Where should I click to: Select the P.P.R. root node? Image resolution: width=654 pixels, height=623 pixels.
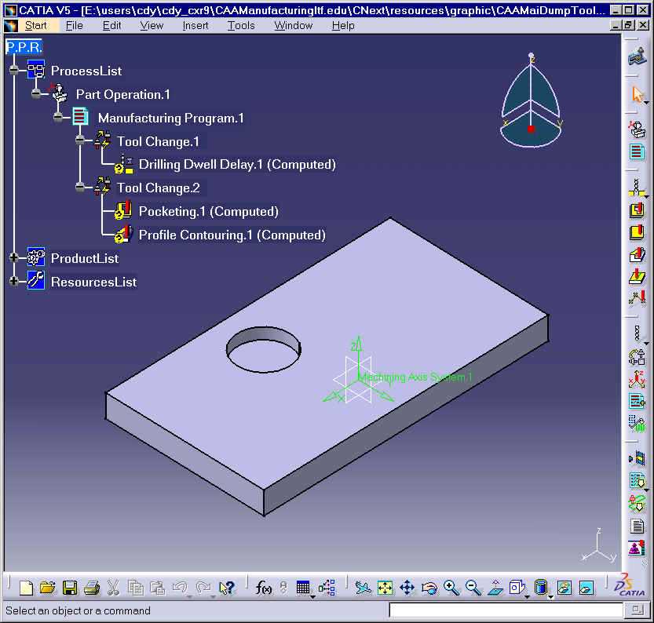coord(24,47)
